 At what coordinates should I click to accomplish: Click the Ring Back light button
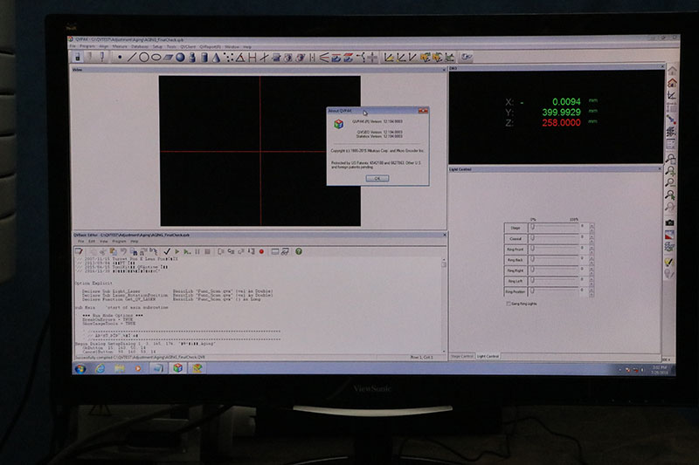tap(516, 260)
